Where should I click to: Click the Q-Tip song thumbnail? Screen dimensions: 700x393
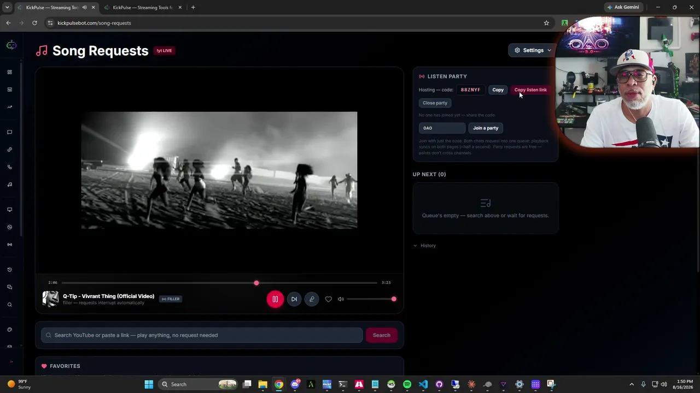click(50, 299)
